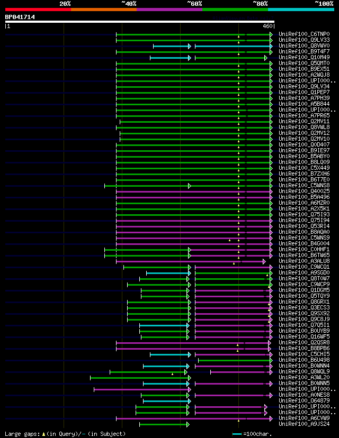Select the UniRef100_C0HHF1 label
339x438 pixels.
304,250
